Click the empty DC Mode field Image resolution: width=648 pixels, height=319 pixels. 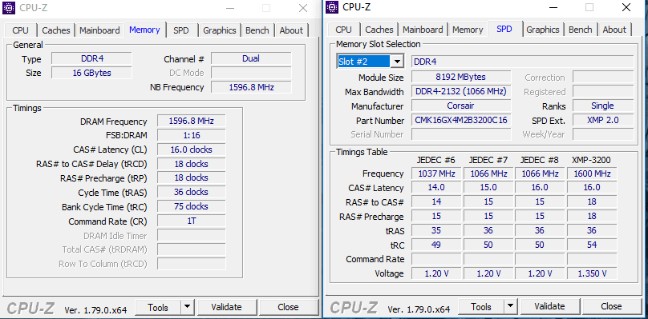(251, 73)
